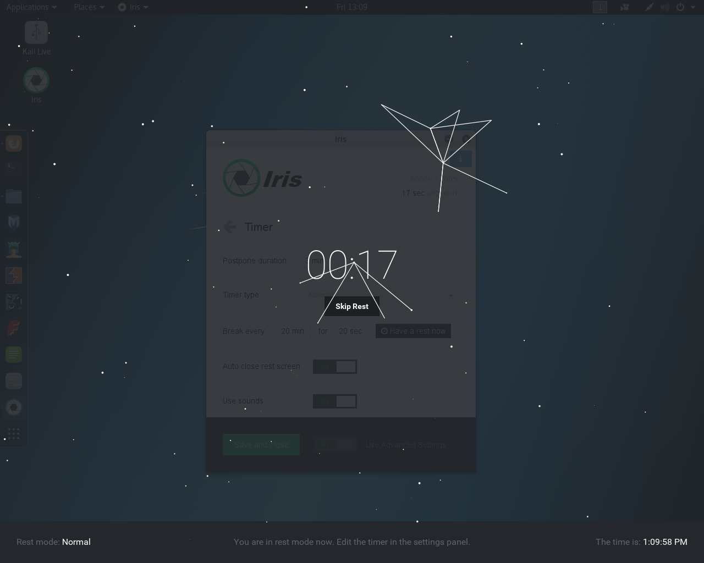Launch the Maltego icon in the dock

click(x=14, y=302)
